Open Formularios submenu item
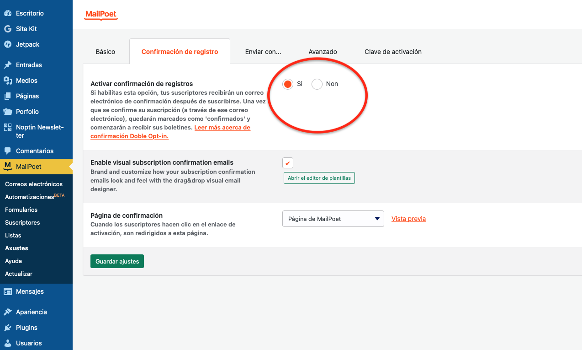The height and width of the screenshot is (350, 582). point(21,210)
